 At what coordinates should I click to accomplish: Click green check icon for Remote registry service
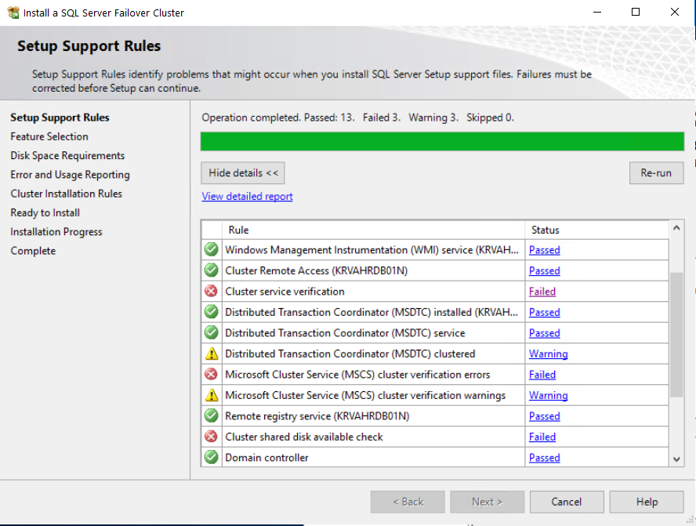pos(212,416)
